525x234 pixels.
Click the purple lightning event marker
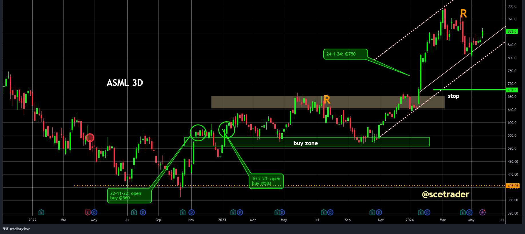482,212
